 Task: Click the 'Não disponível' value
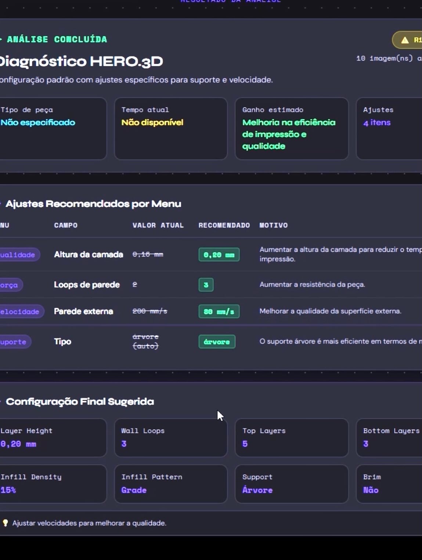152,122
